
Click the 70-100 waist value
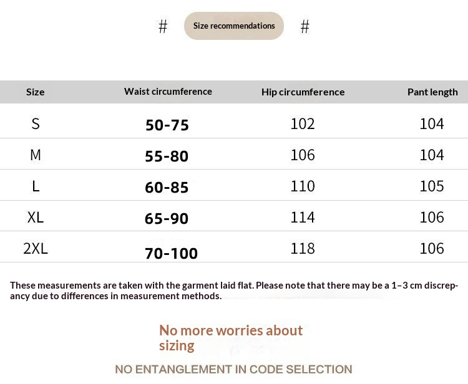tap(172, 254)
